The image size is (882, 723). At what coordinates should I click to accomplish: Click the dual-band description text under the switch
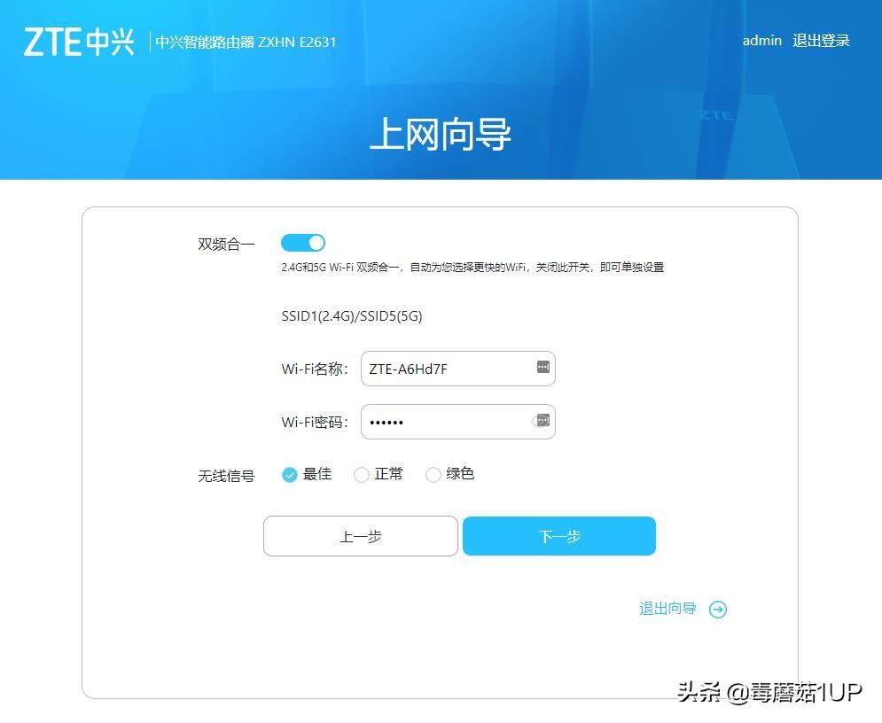coord(472,267)
